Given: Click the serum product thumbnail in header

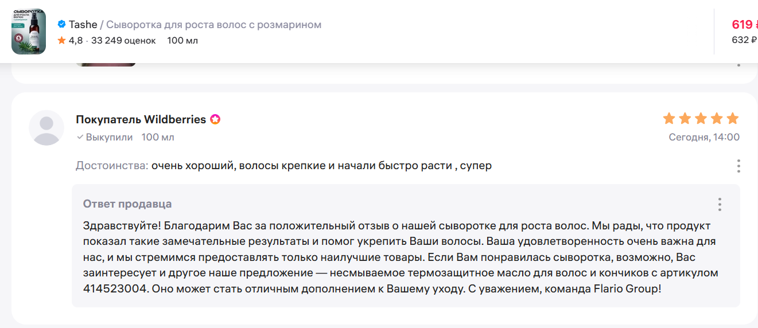Looking at the screenshot, I should (x=29, y=32).
